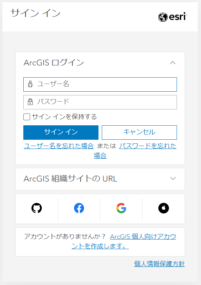201x285 pixels.
Task: Click the ArcGIS ログイン section header
Action: [100, 63]
